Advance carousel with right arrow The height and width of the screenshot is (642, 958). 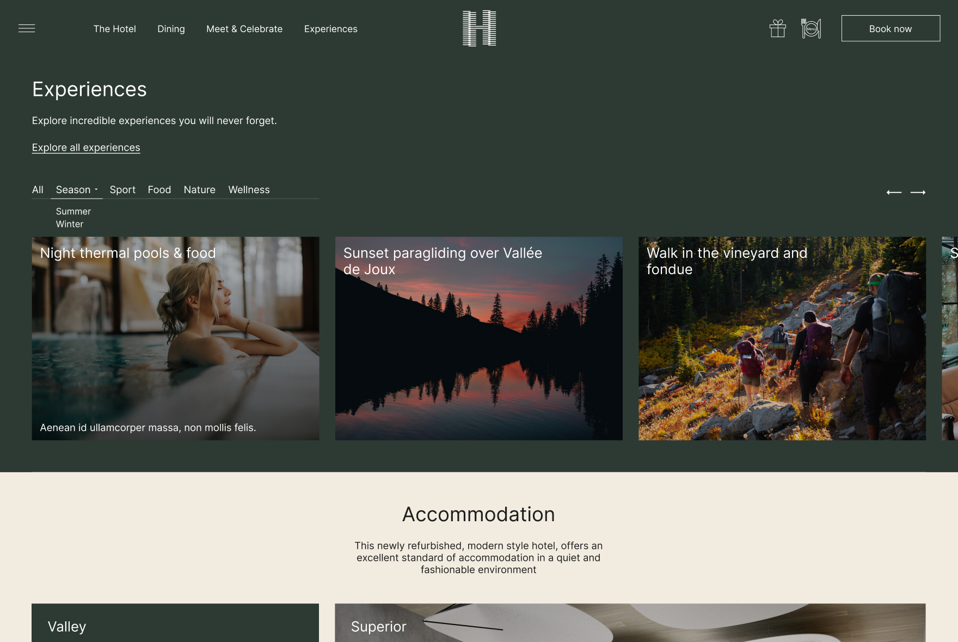tap(918, 193)
